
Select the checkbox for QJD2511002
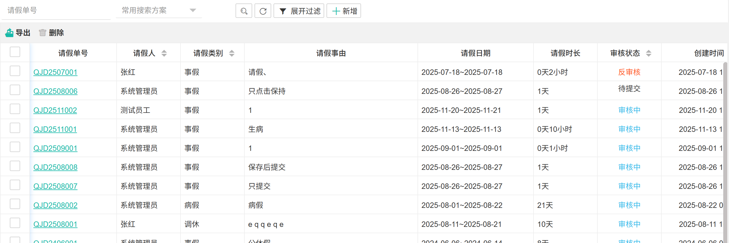pyautogui.click(x=15, y=109)
